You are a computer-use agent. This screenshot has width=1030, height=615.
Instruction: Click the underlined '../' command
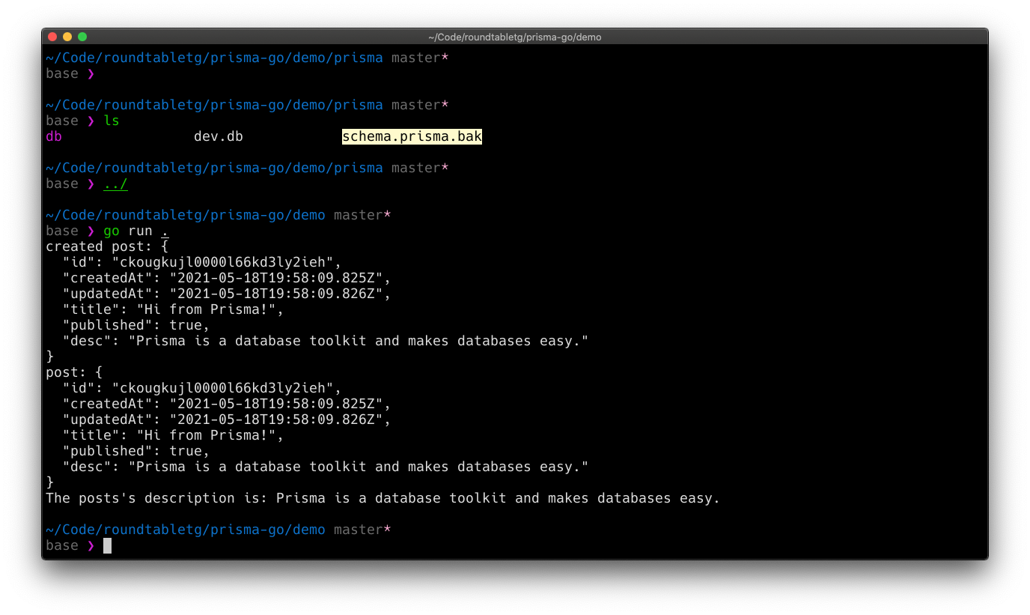click(115, 184)
